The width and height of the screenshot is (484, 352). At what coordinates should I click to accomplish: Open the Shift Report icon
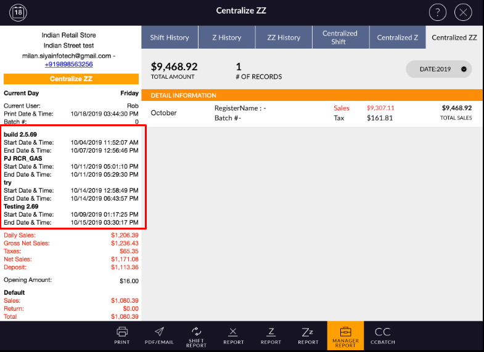197,336
